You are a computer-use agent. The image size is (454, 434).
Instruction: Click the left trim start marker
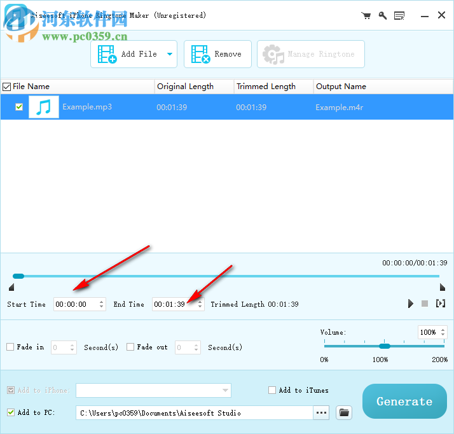click(x=11, y=287)
